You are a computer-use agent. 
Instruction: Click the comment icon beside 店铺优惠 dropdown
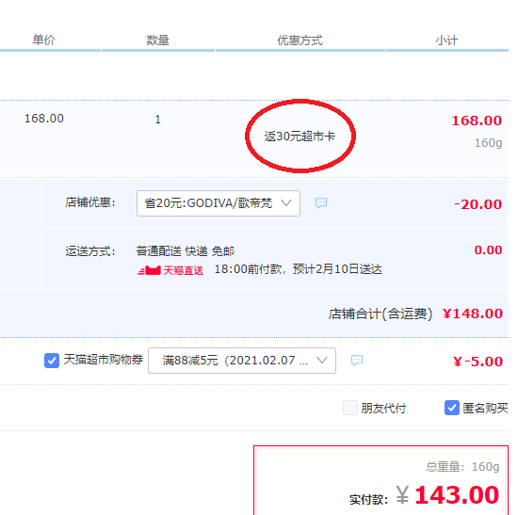click(x=321, y=202)
